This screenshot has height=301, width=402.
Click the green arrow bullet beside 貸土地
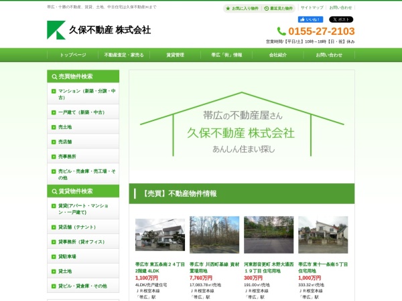coord(54,272)
